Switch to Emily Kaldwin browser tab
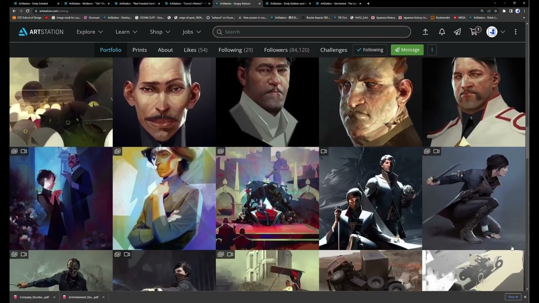This screenshot has height=303, width=539. click(288, 3)
